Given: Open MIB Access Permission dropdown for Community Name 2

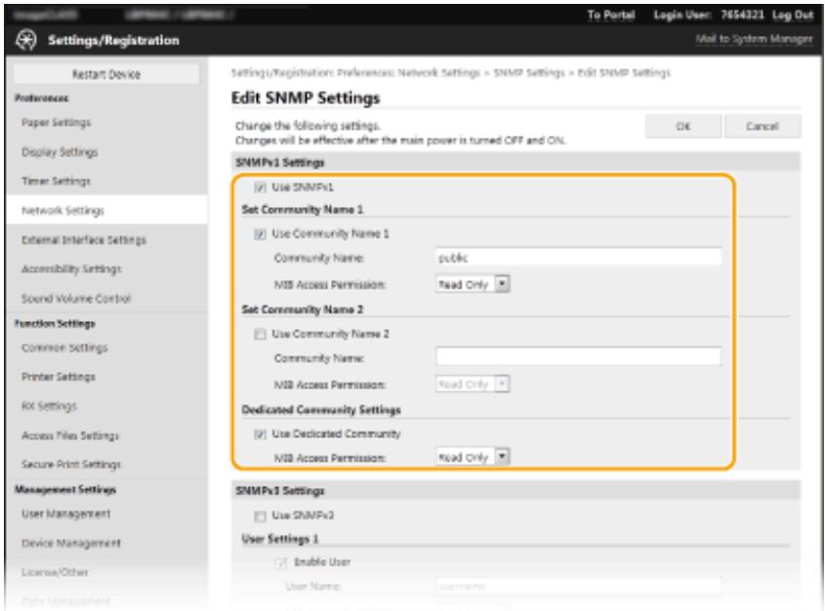Looking at the screenshot, I should click(x=473, y=385).
